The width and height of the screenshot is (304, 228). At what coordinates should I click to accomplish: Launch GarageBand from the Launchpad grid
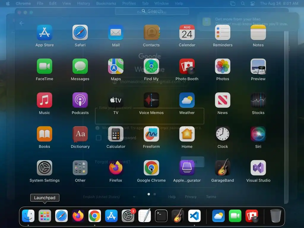tap(223, 168)
